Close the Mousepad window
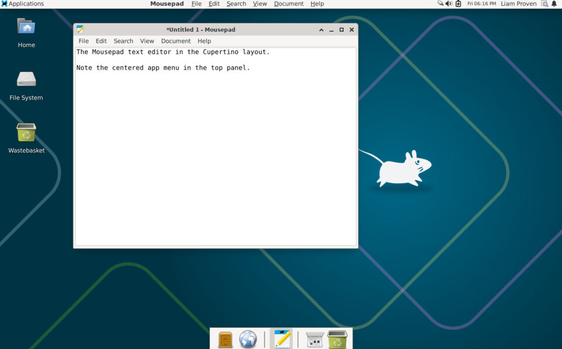Viewport: 562px width, 349px height. click(352, 30)
